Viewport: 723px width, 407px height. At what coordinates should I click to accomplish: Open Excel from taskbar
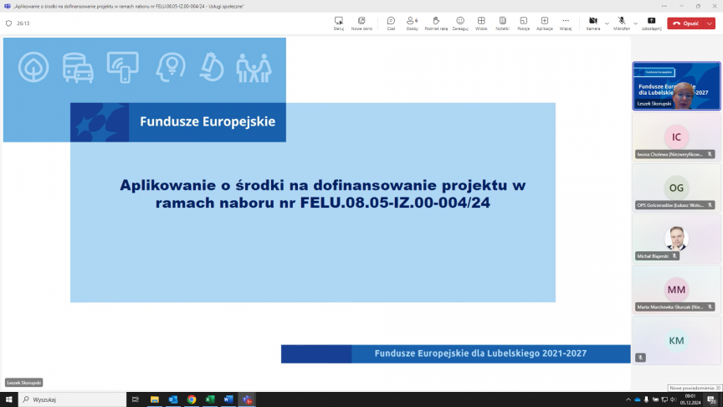click(x=210, y=399)
